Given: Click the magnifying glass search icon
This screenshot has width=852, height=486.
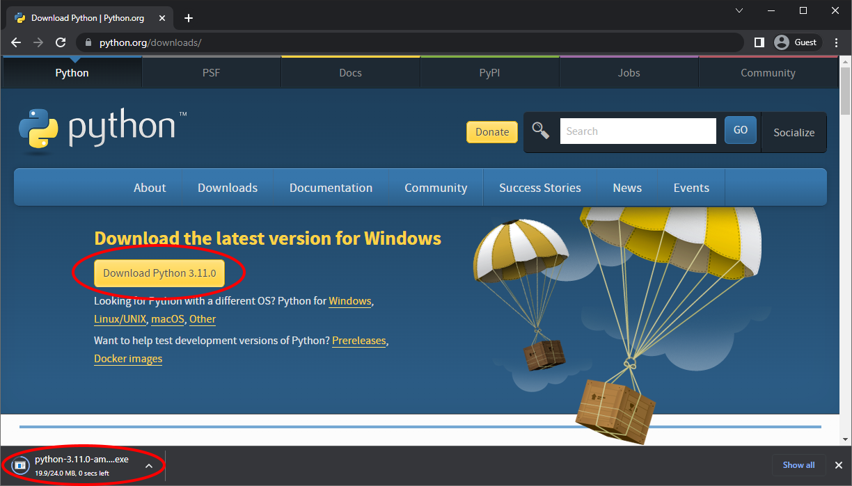Looking at the screenshot, I should [541, 131].
